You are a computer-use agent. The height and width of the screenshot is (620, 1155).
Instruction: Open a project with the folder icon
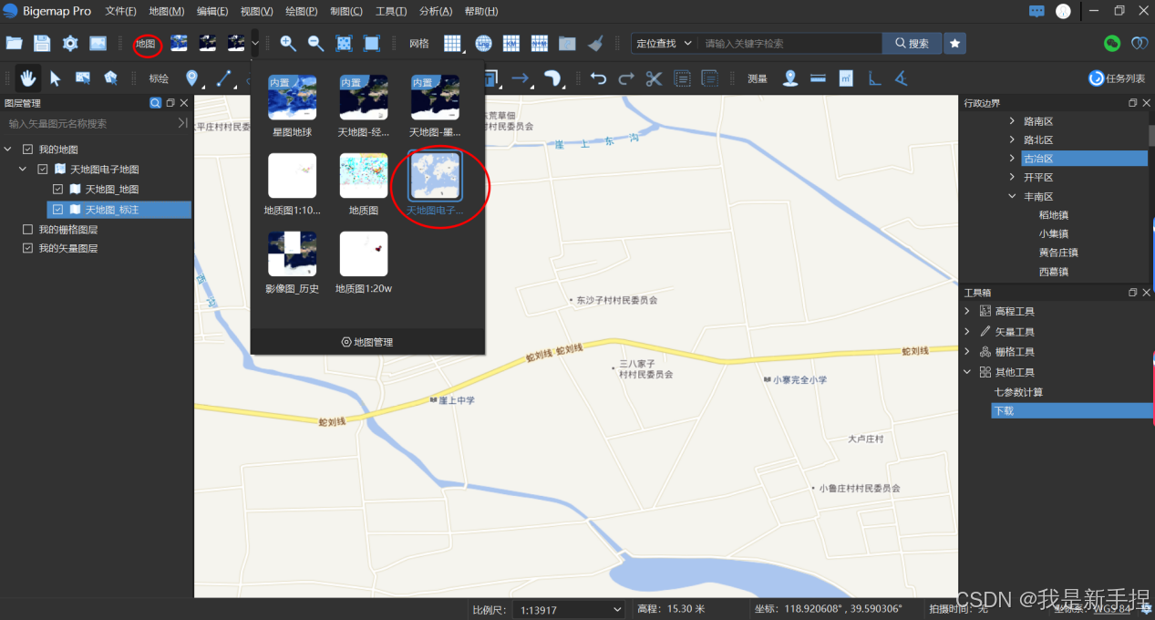point(14,43)
